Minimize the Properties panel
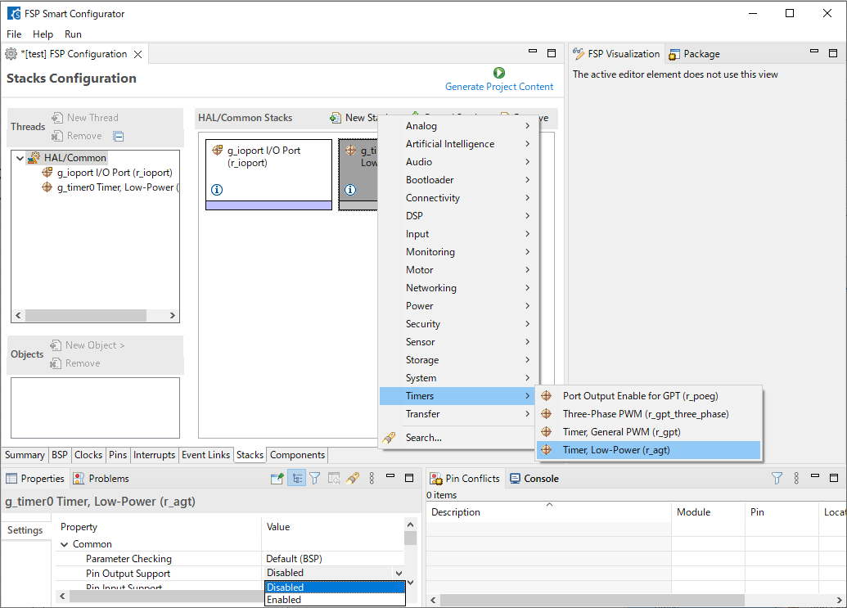Viewport: 847px width, 608px height. (390, 476)
